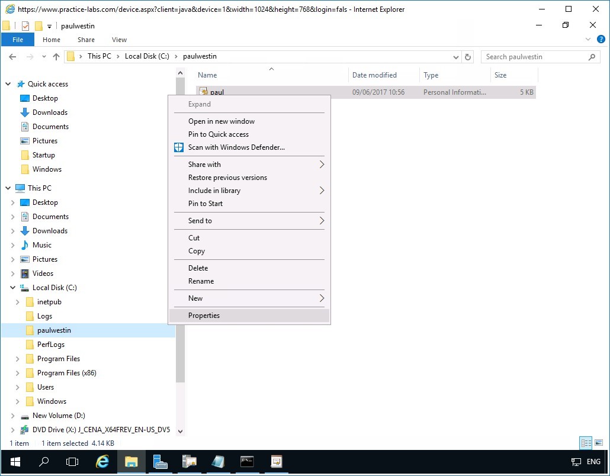Open Command Prompt from the taskbar
Viewport: 610px width, 476px height.
[x=247, y=461]
